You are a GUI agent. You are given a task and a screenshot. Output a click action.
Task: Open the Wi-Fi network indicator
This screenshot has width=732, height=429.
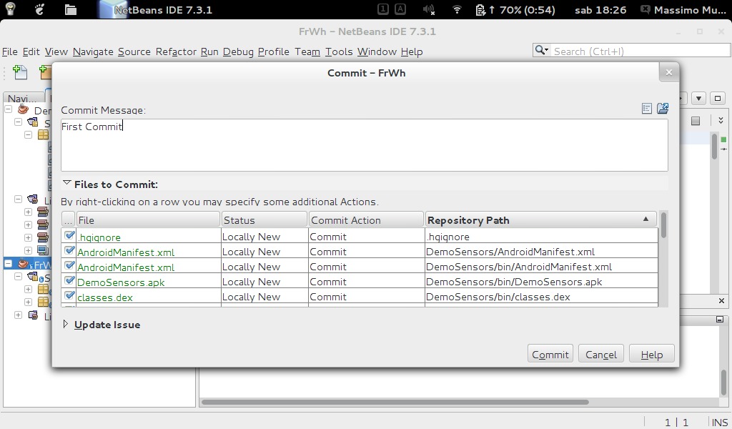[x=457, y=9]
